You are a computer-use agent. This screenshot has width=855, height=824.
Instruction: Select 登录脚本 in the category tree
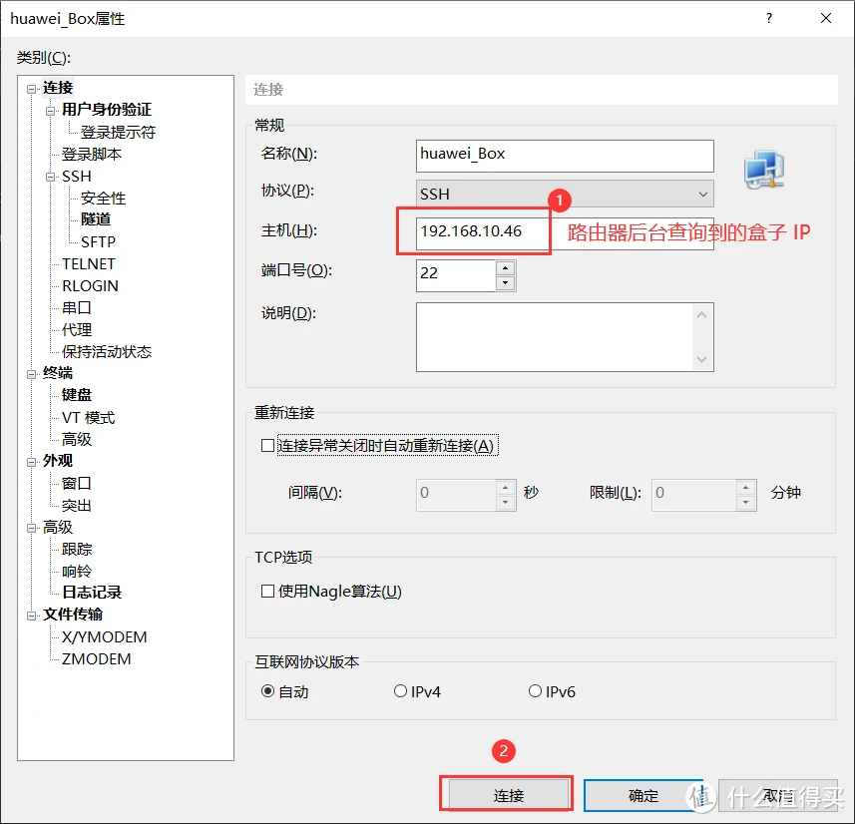(x=92, y=155)
